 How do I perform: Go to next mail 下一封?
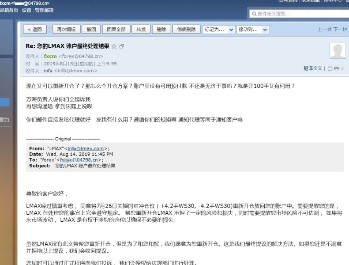[340, 30]
